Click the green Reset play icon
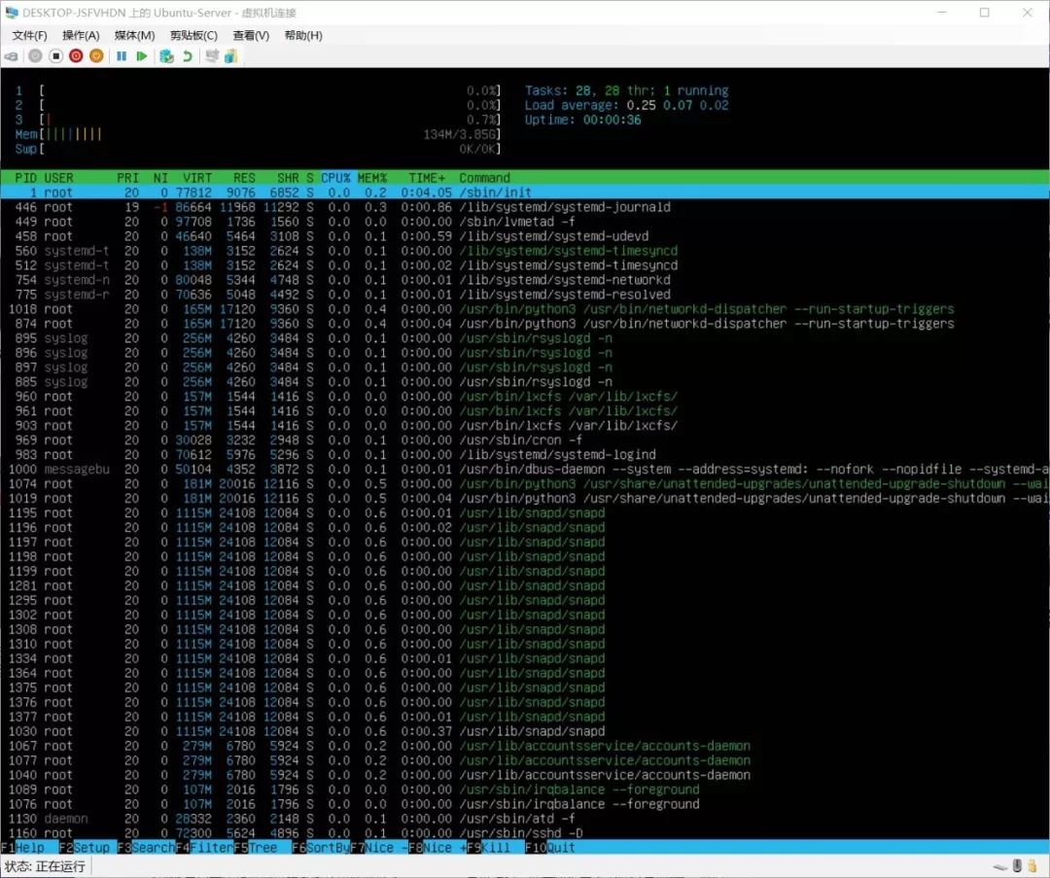Screen dimensions: 1050x878 click(141, 56)
